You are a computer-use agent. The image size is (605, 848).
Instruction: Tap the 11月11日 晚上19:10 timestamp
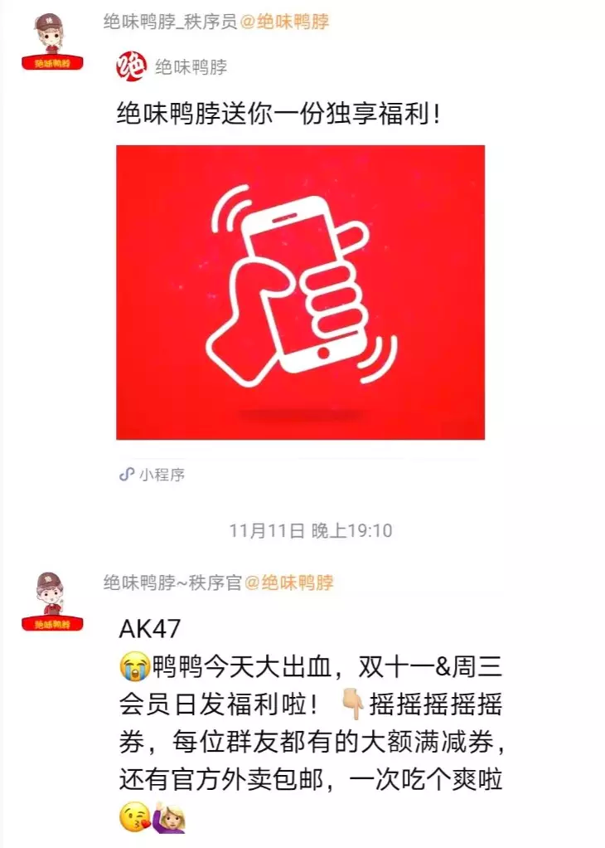311,530
